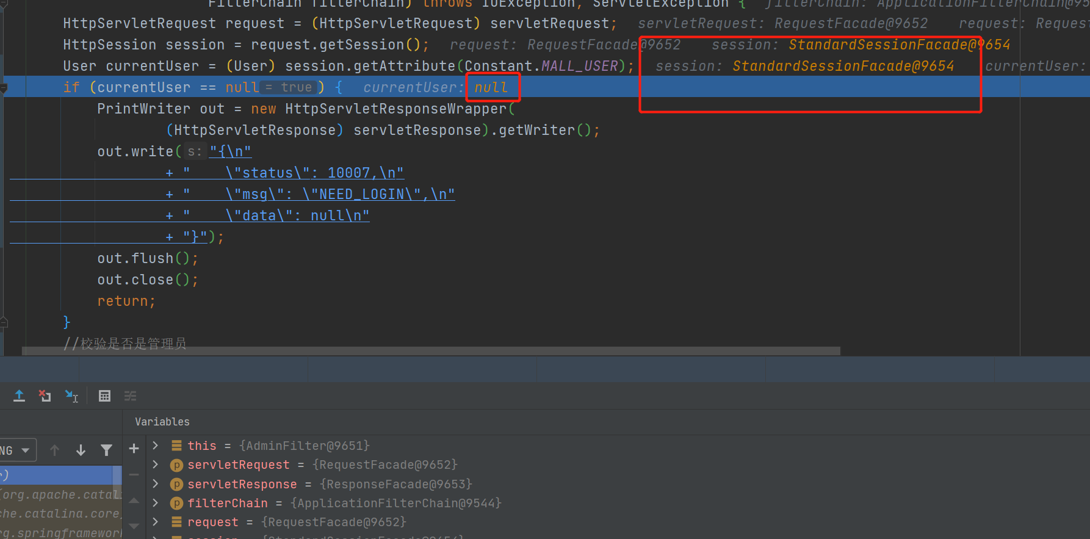
Task: Click the Drop Frame icon
Action: coord(45,396)
